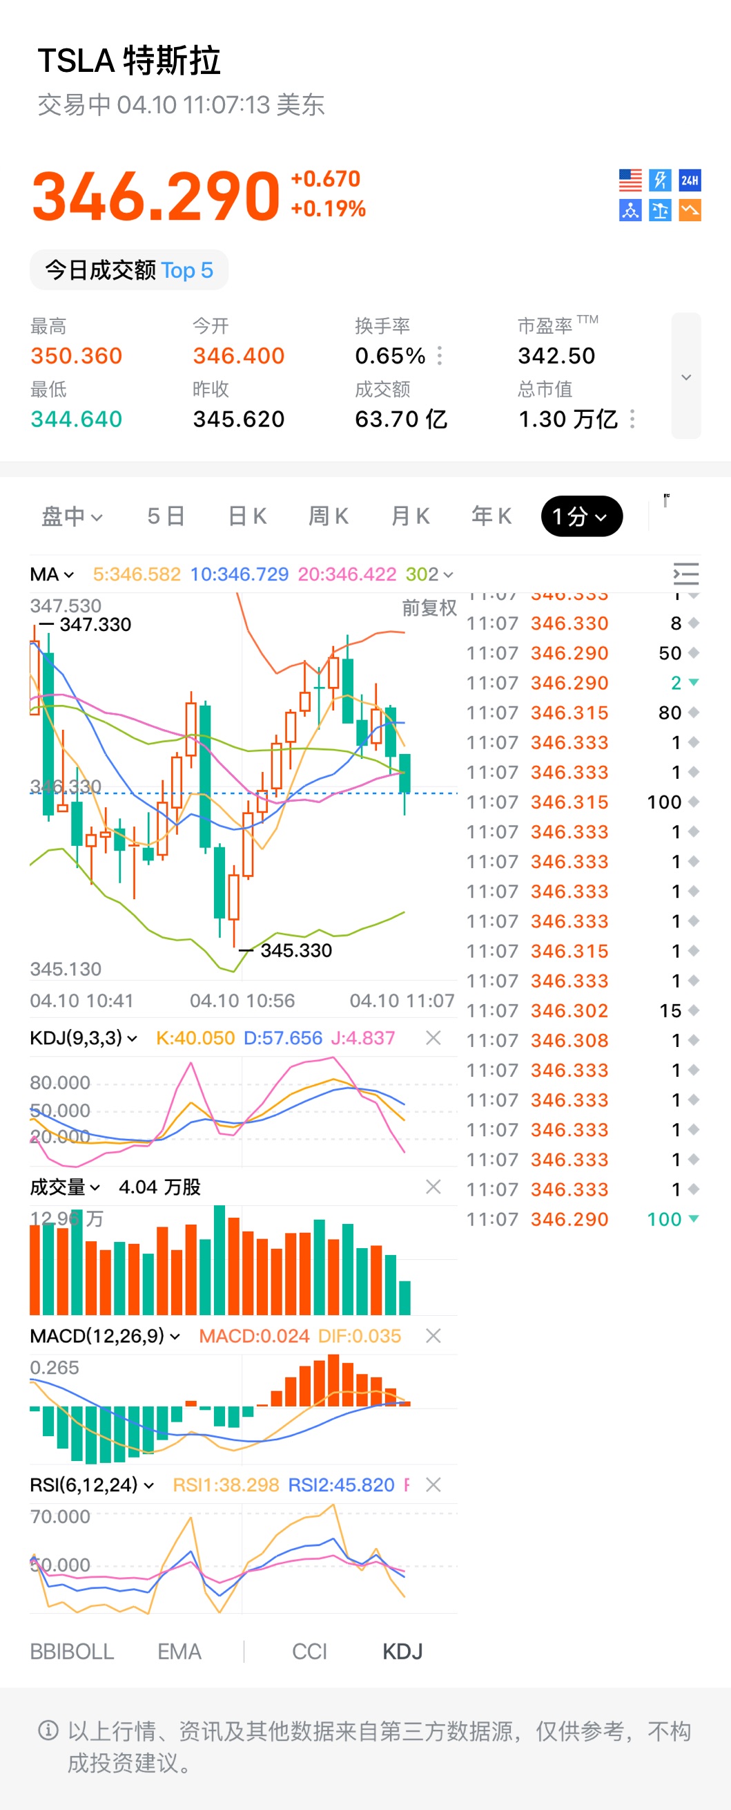Switch to the 日K chart tab

coord(247,516)
